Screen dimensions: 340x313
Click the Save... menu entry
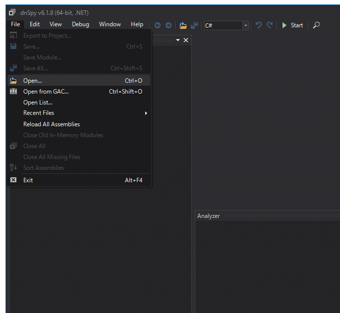[x=79, y=47]
